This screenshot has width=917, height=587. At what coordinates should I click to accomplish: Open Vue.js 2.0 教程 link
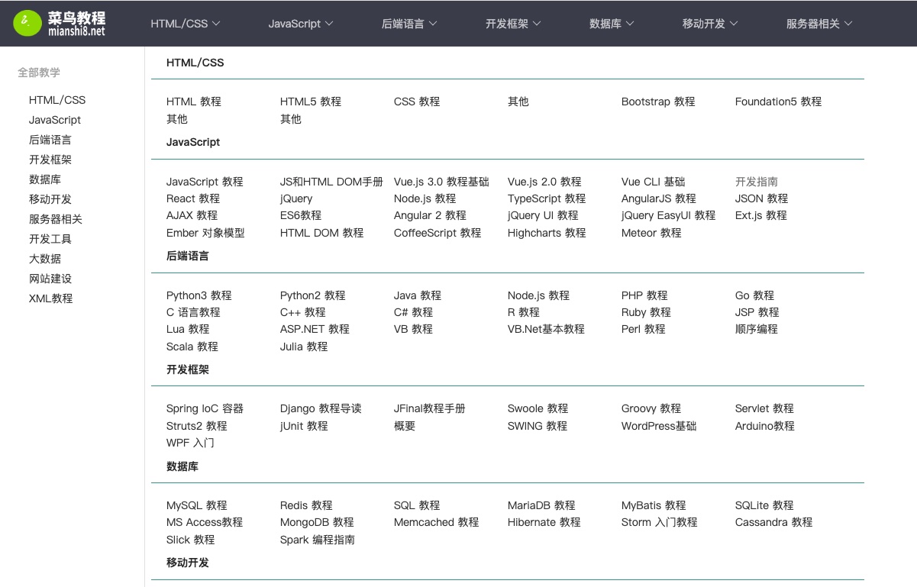tap(544, 182)
